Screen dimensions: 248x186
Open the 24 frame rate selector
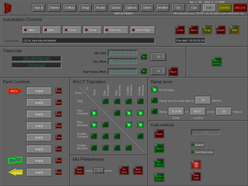coord(158,71)
